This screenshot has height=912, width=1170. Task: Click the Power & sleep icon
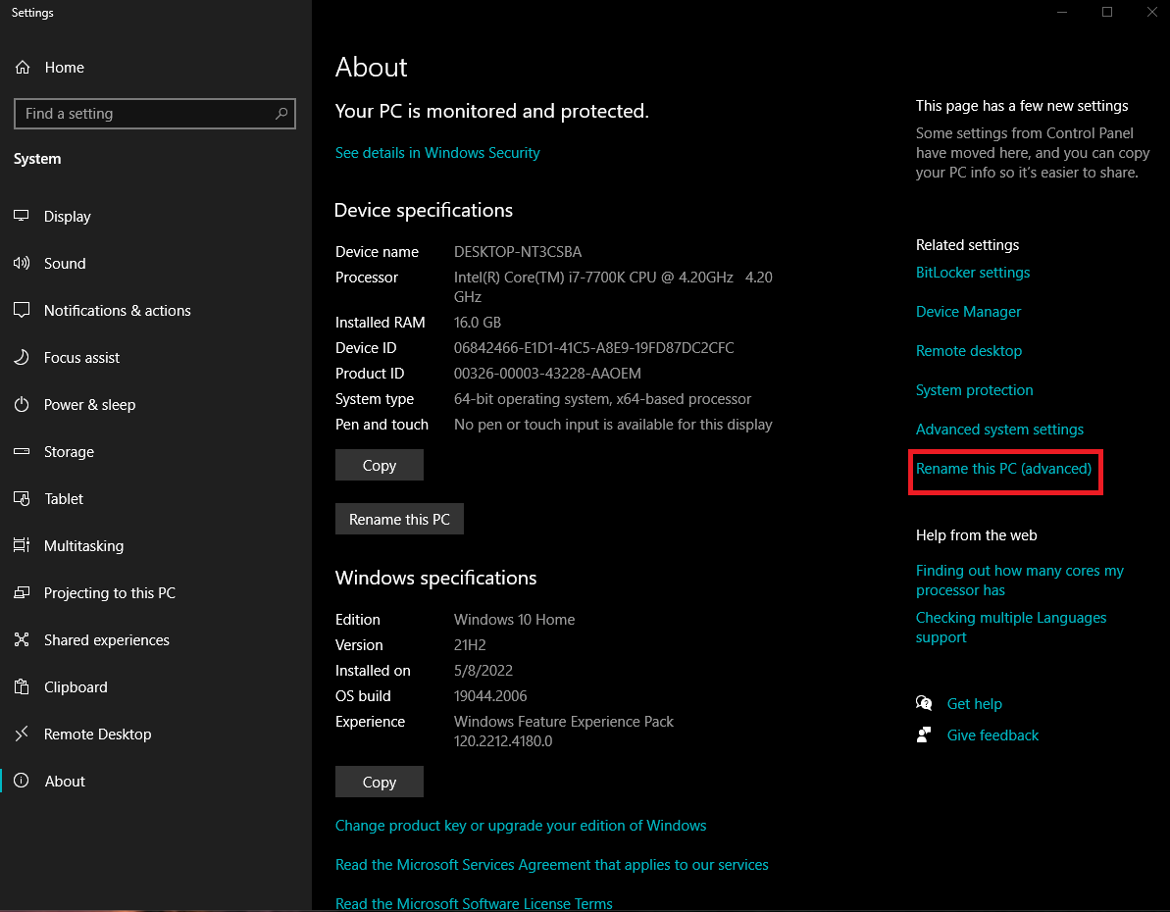tap(23, 405)
